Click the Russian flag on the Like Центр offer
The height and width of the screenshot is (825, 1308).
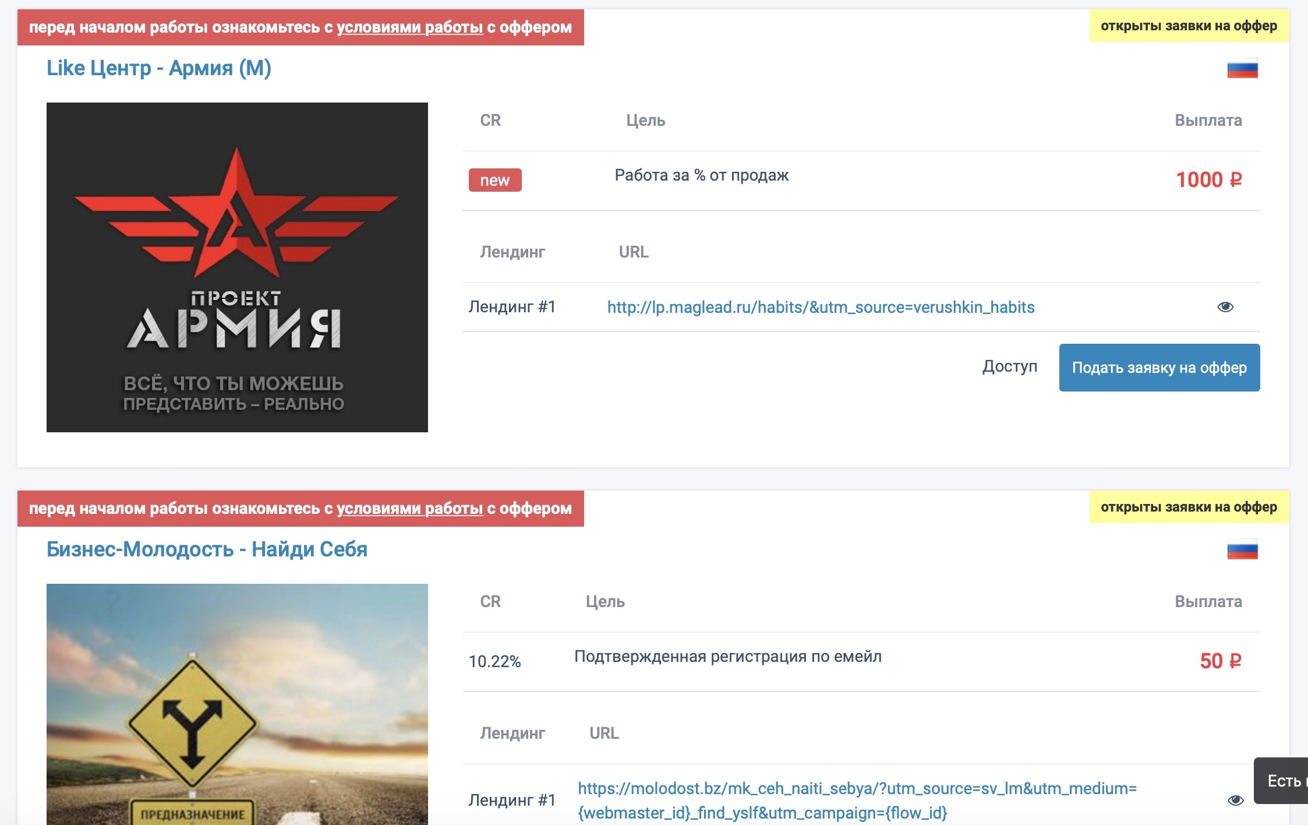tap(1242, 69)
